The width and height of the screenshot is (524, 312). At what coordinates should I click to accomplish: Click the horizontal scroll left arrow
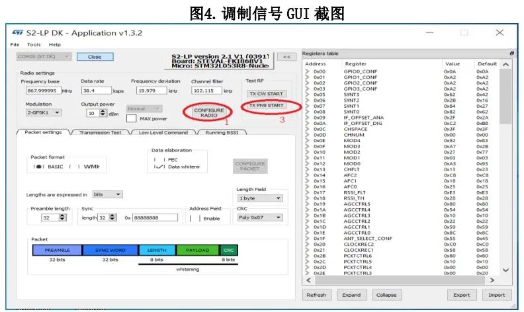308,280
